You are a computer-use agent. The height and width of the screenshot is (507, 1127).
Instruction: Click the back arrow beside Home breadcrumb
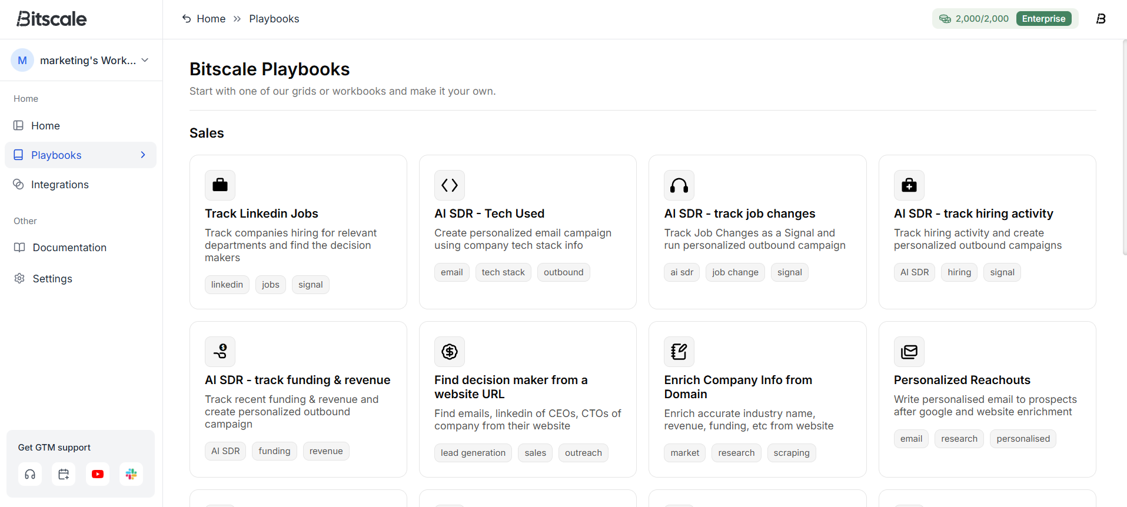[187, 19]
